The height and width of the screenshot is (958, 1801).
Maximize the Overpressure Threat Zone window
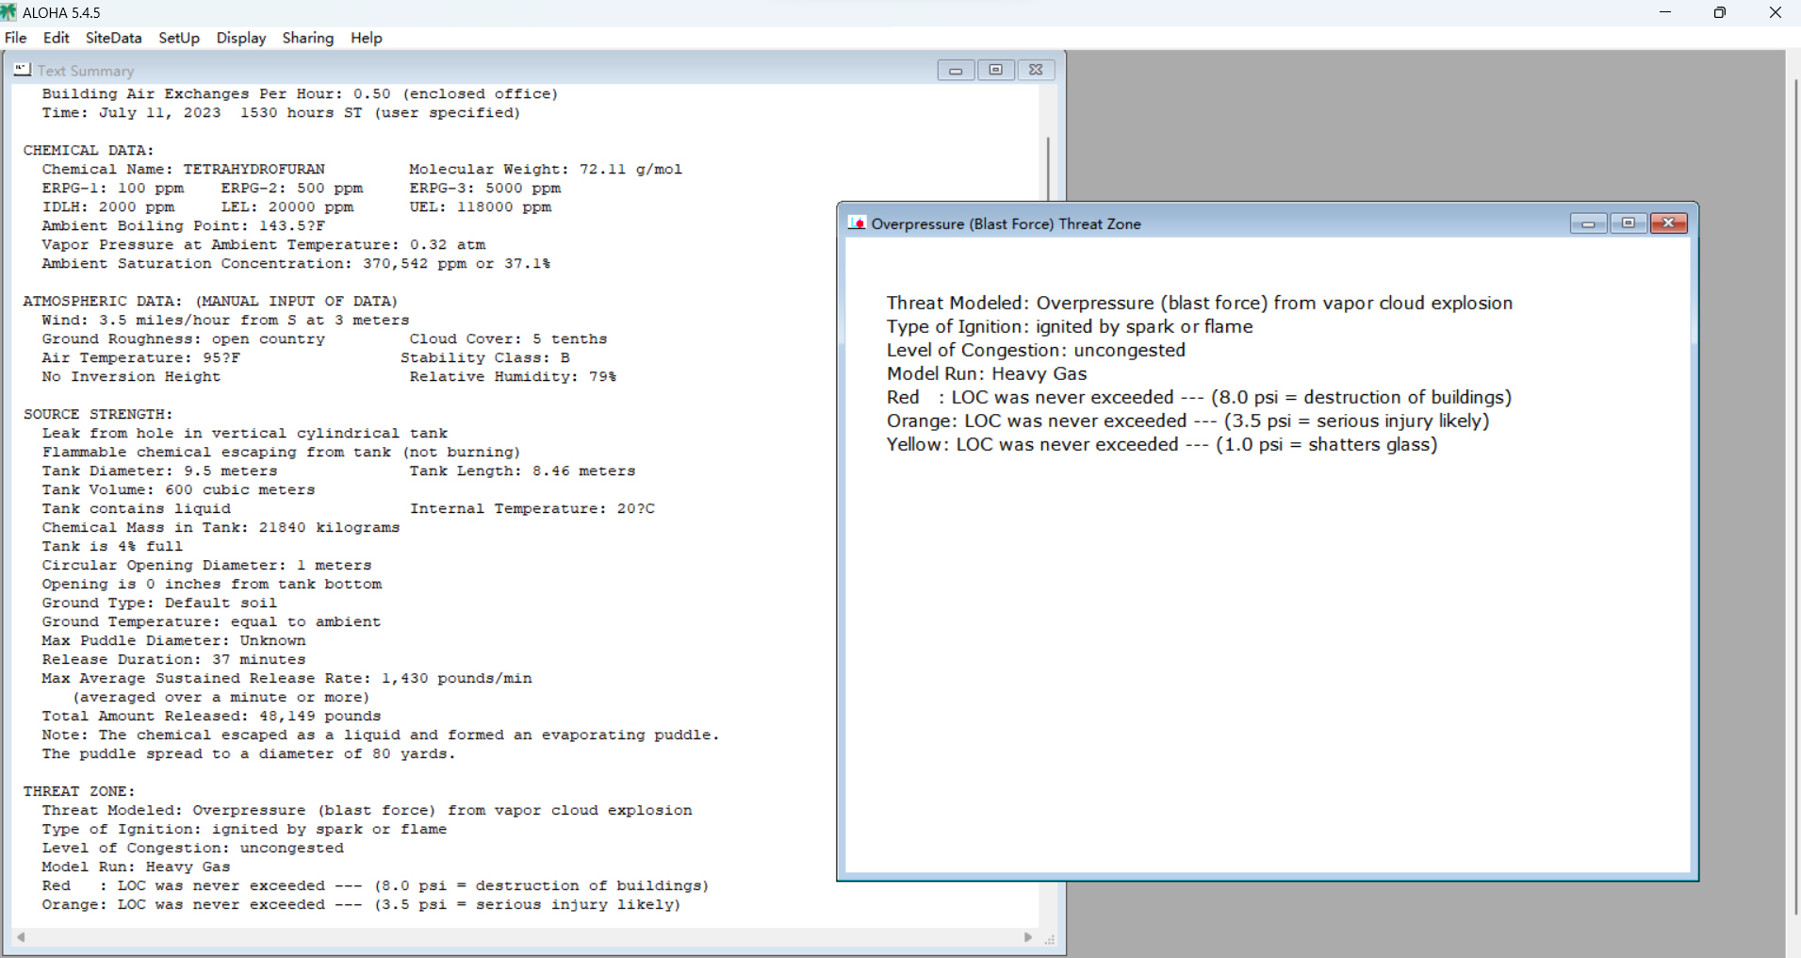click(1628, 223)
